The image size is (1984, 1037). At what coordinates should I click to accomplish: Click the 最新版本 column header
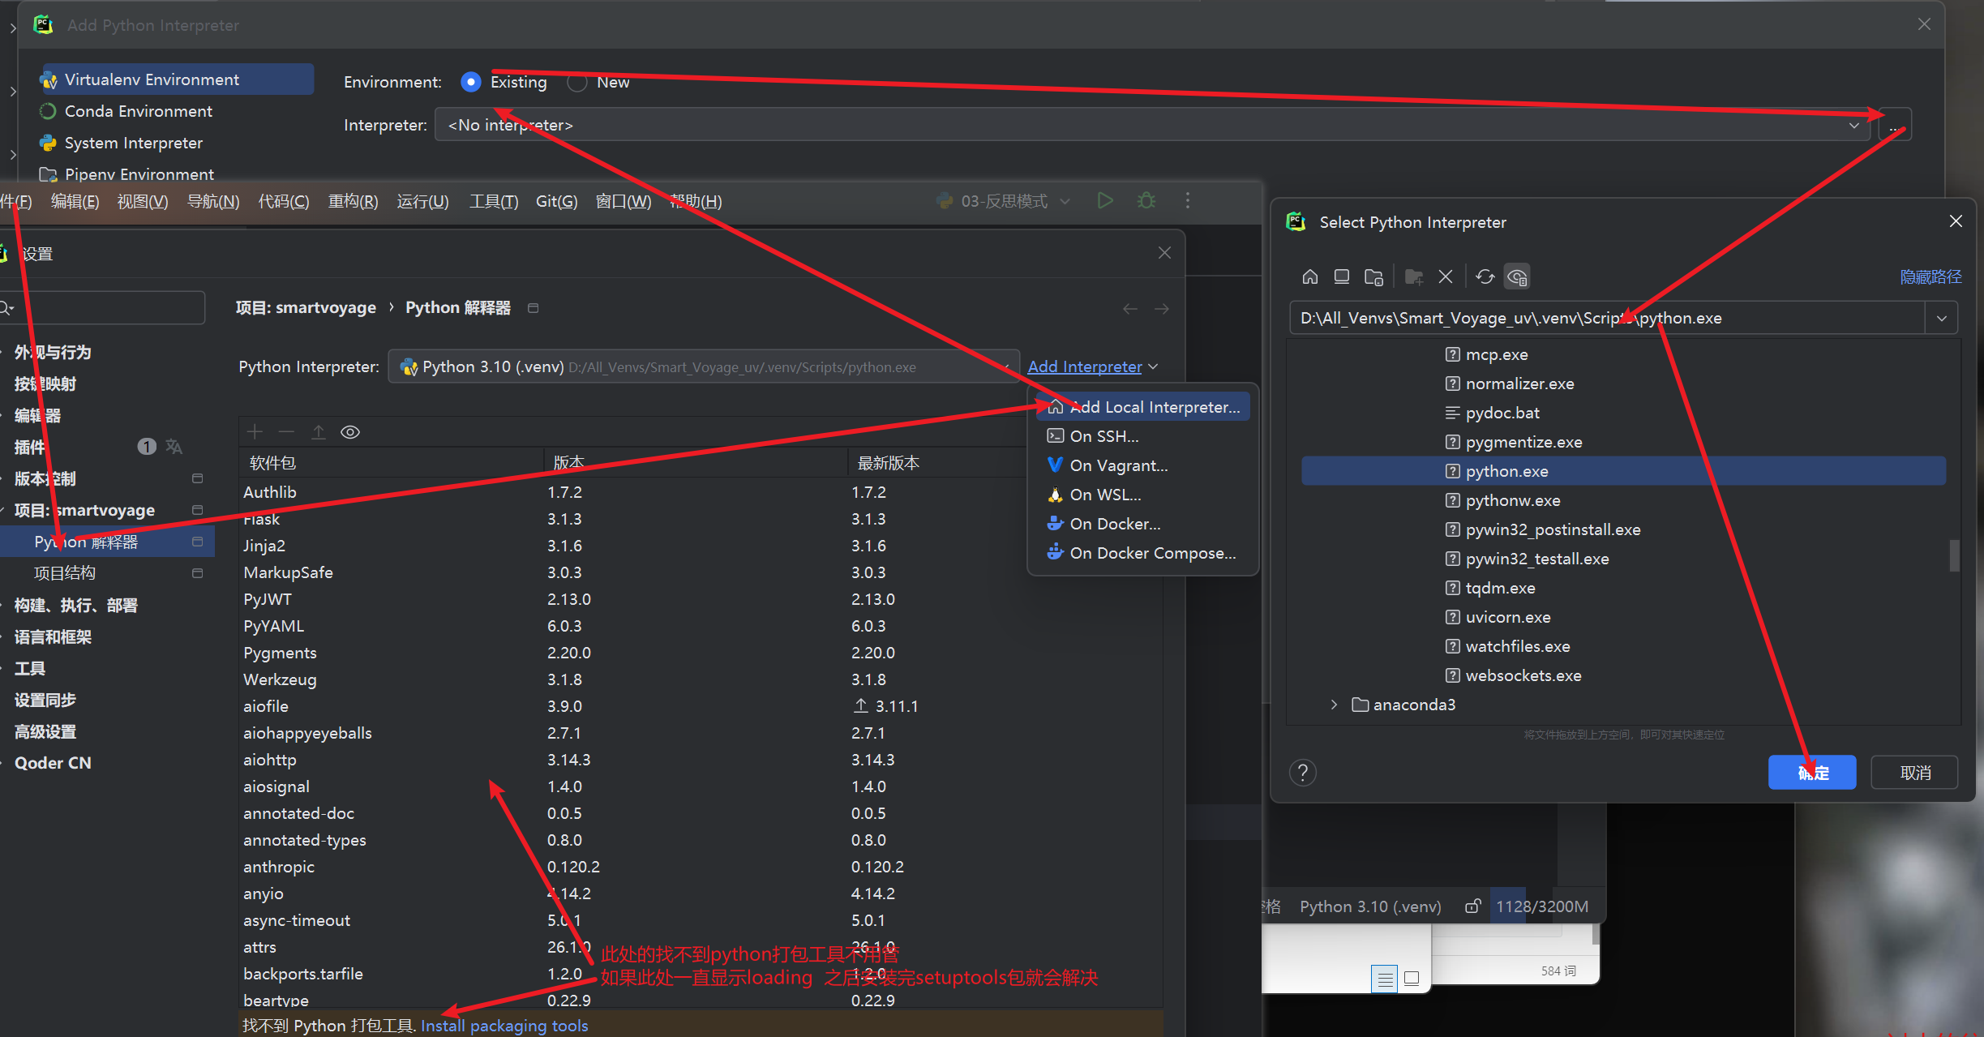(x=888, y=463)
